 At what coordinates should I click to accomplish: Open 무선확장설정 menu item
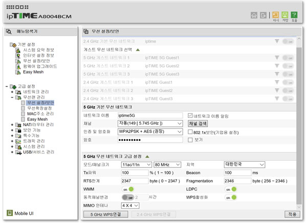(39, 108)
